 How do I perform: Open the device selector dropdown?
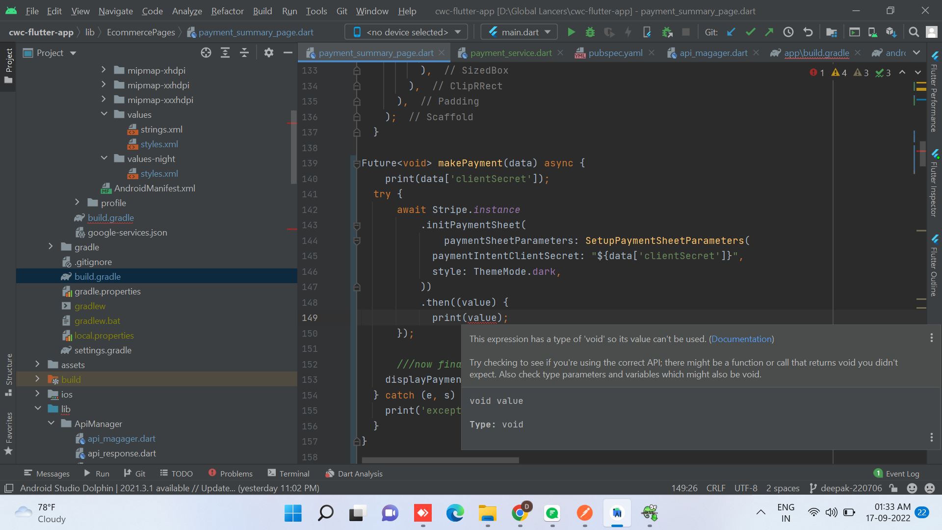point(407,32)
